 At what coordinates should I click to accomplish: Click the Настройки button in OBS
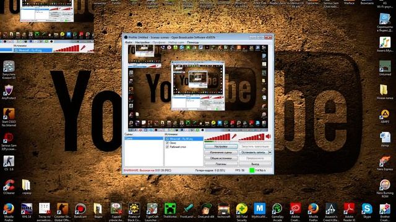(221, 147)
